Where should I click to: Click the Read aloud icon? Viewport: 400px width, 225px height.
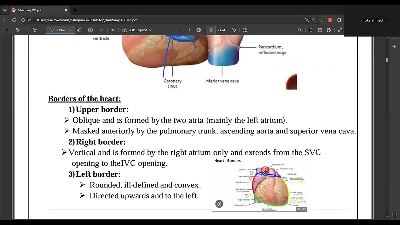(x=102, y=30)
